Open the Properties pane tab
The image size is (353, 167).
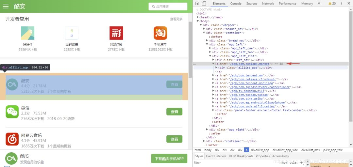pos(263,156)
